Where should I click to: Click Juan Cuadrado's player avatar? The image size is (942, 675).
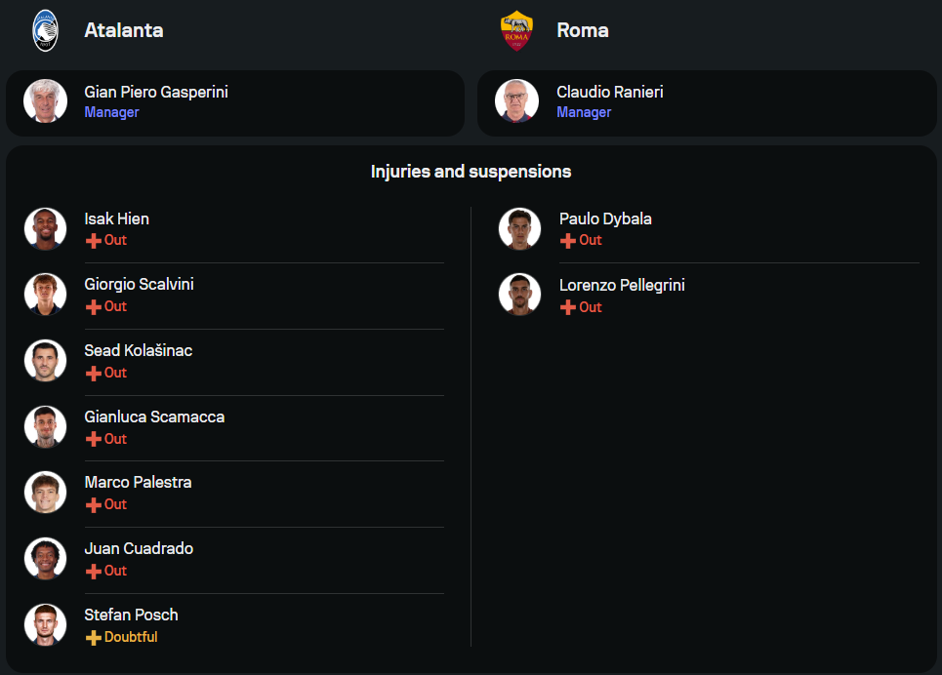pos(45,559)
